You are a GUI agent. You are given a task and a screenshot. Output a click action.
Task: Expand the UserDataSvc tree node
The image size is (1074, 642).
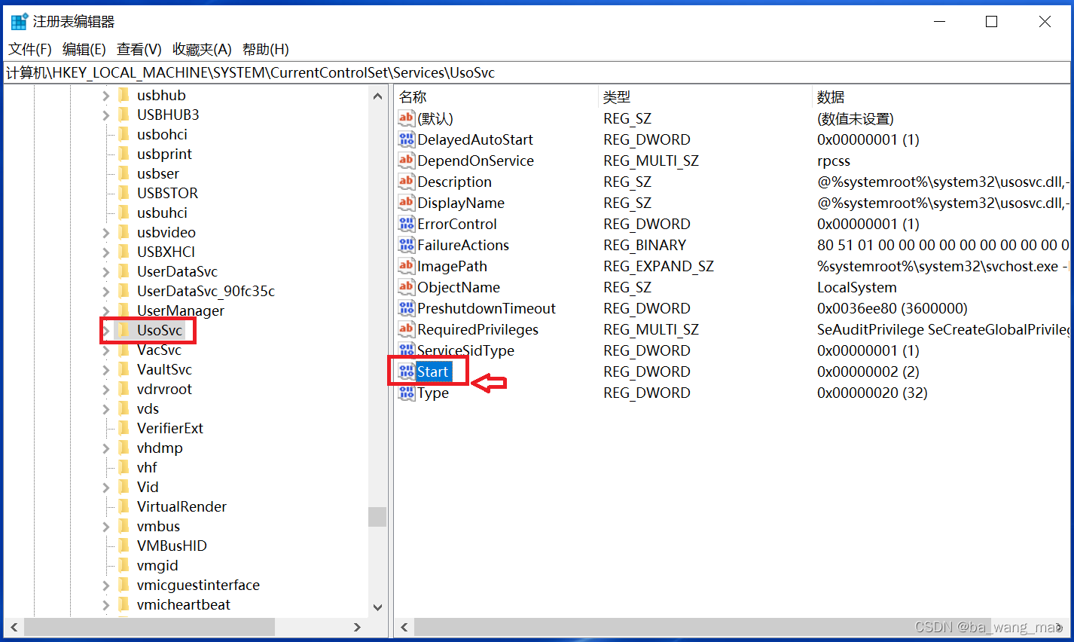coord(106,272)
